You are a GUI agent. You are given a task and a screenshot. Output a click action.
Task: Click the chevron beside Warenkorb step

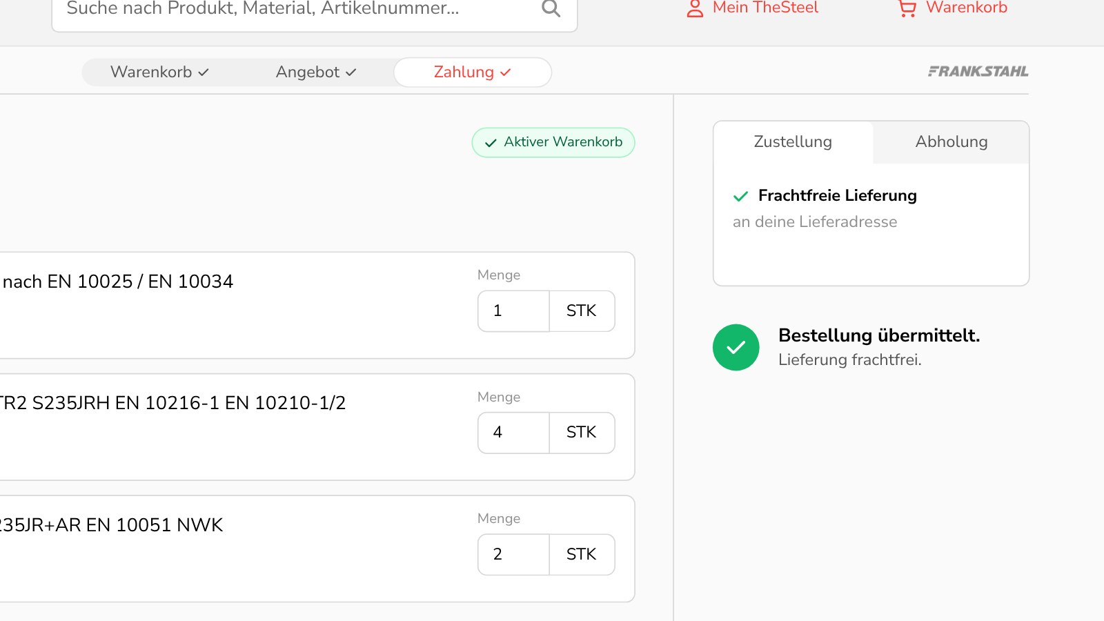(204, 72)
